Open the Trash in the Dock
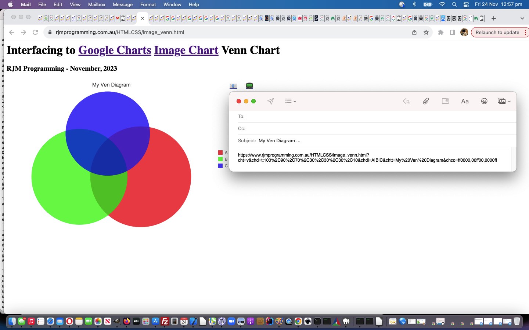Screen dimensions: 529x330 517,322
